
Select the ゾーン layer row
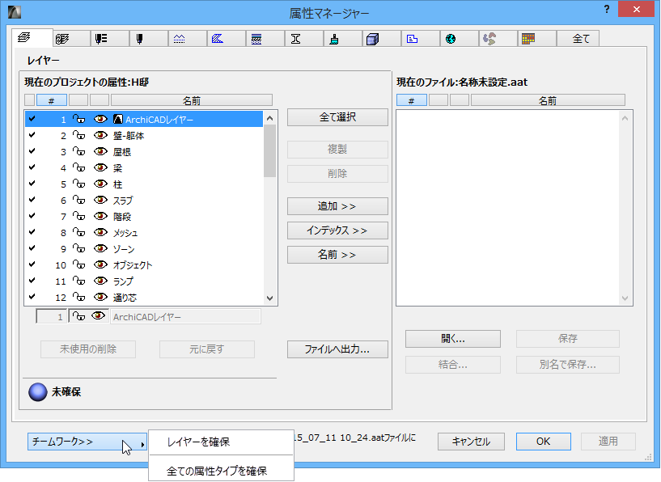(144, 248)
